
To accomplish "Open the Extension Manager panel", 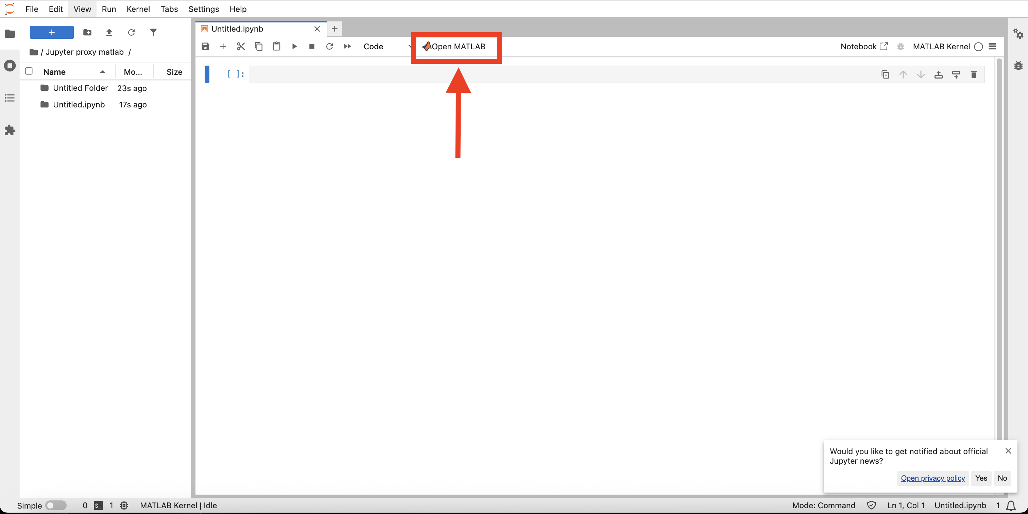I will coord(10,130).
